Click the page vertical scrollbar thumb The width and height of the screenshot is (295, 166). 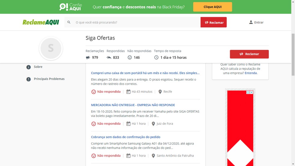tap(293, 55)
